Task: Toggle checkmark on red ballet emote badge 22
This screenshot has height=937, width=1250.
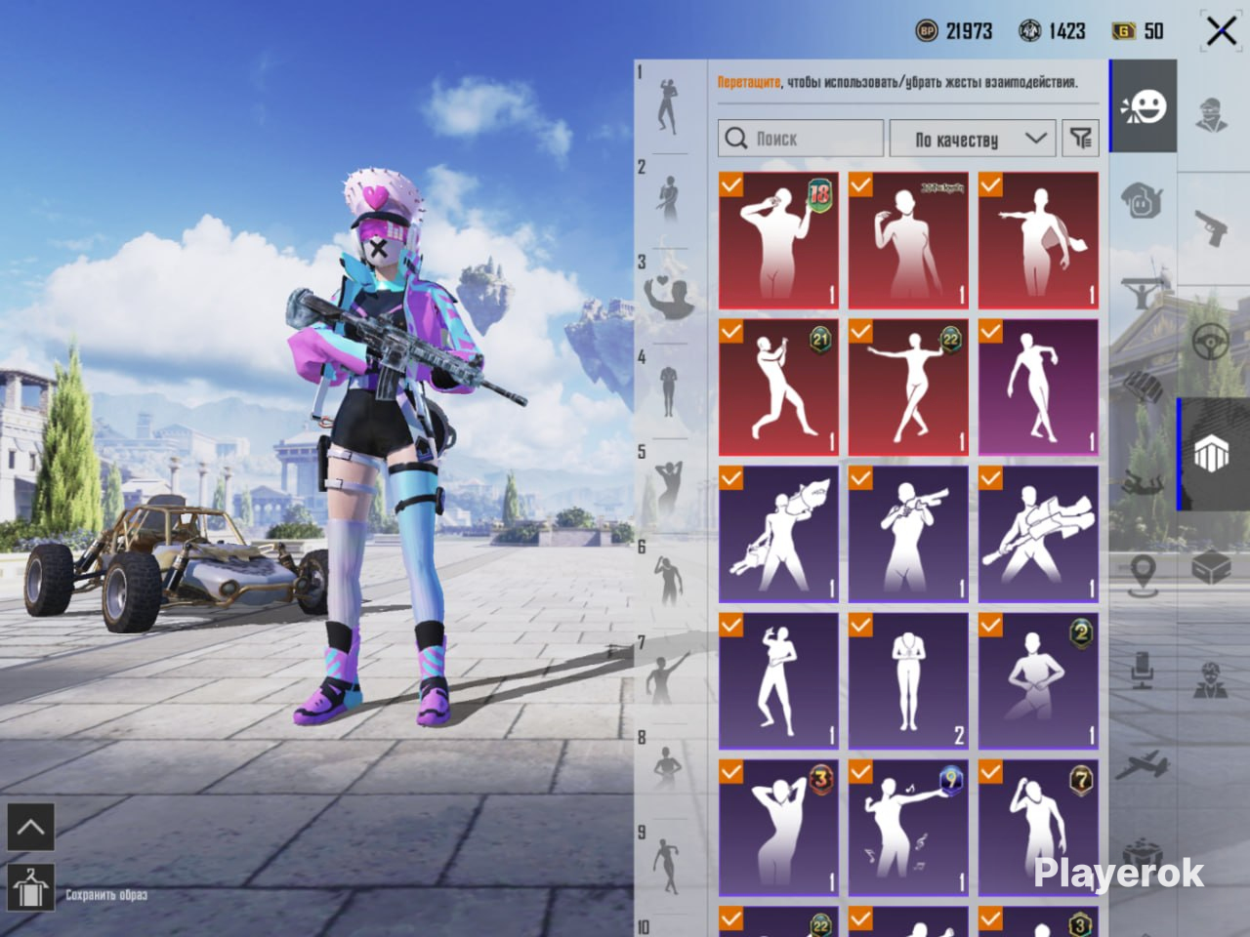Action: 861,331
